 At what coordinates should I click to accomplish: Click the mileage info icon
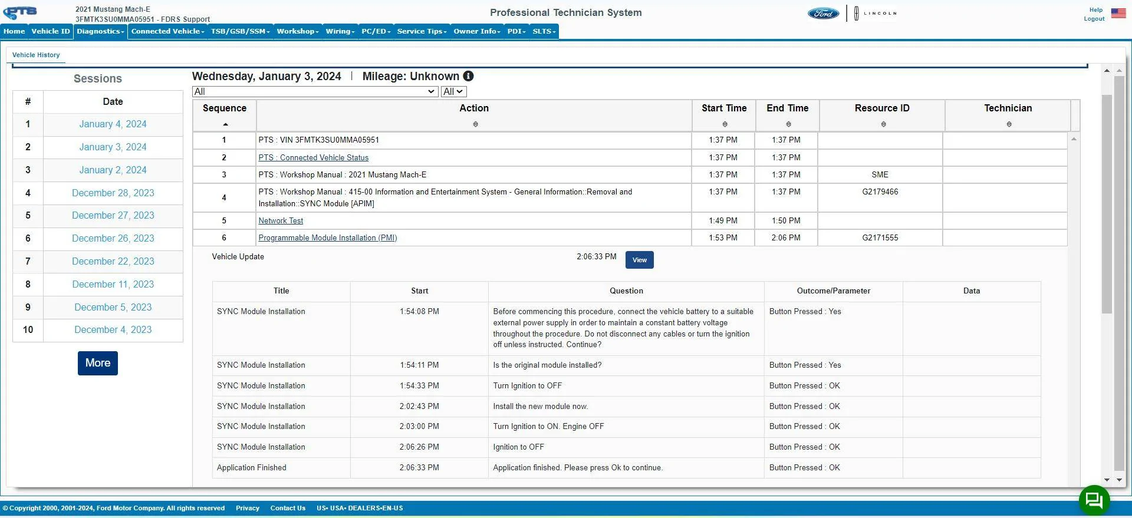coord(468,76)
